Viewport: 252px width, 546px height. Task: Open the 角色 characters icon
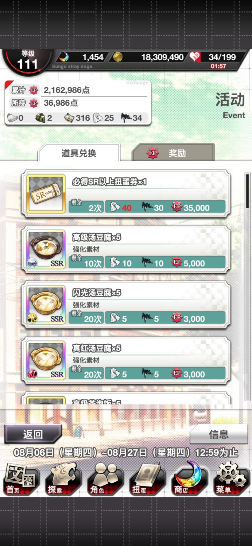pos(105,479)
